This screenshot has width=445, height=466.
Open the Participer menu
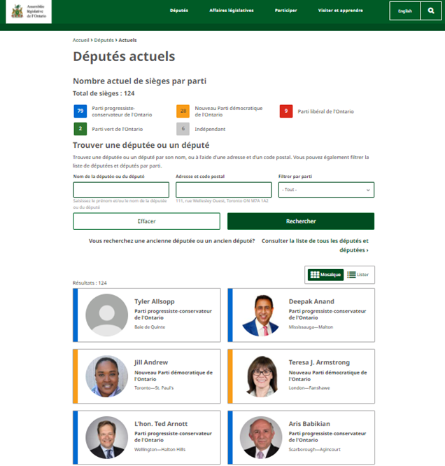pyautogui.click(x=285, y=11)
